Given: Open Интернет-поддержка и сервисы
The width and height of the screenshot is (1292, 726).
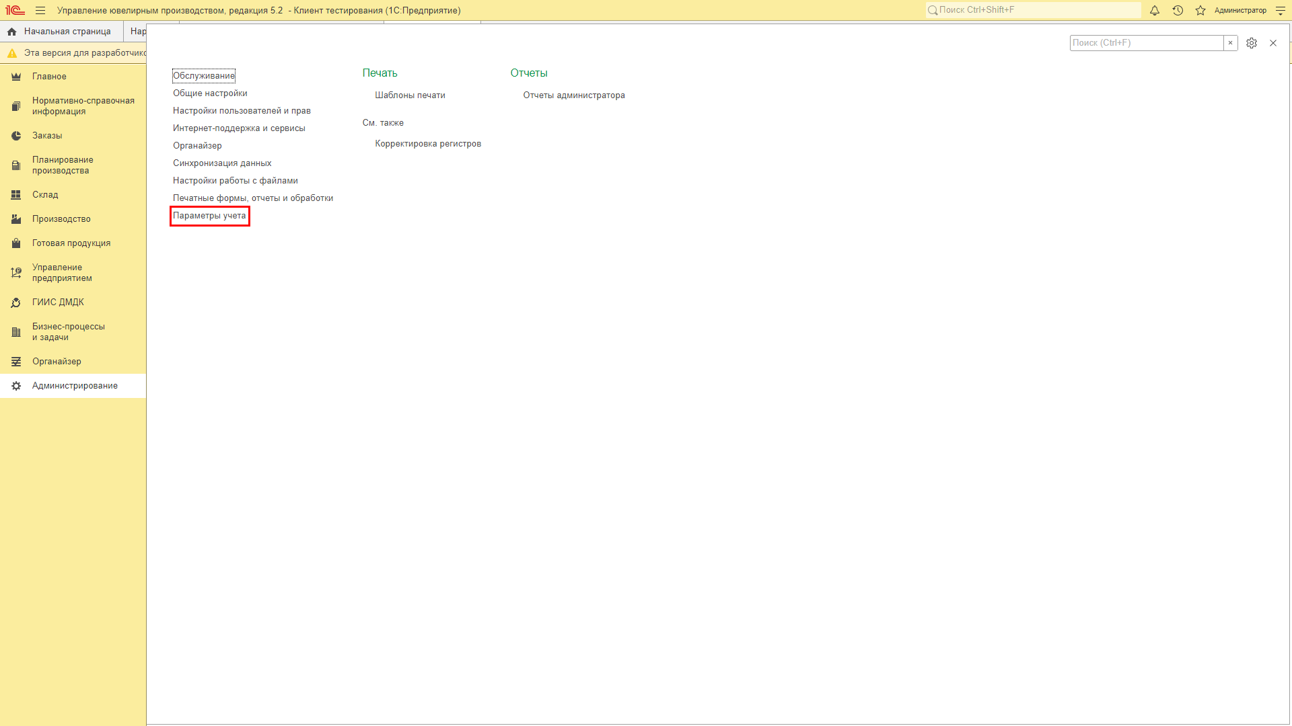Looking at the screenshot, I should (239, 128).
